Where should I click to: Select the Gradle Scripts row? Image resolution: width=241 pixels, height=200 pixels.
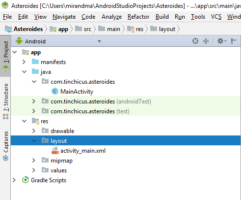(126, 180)
